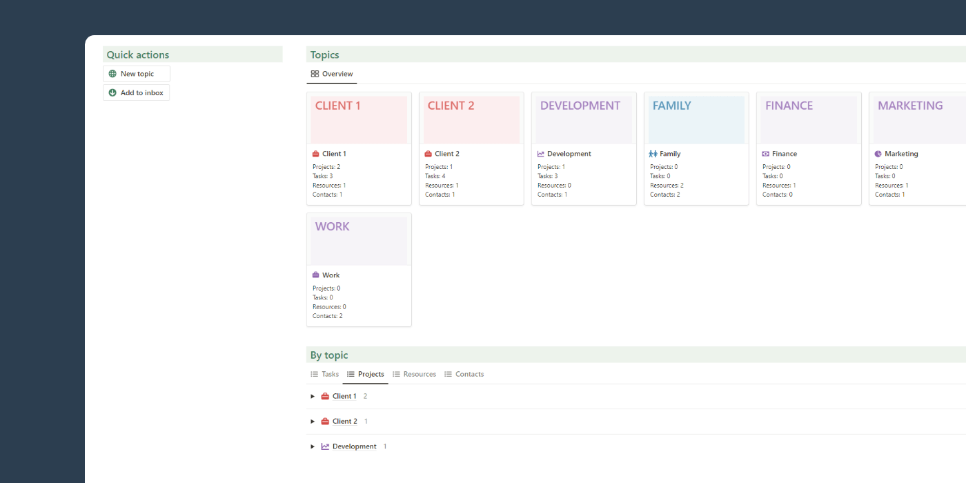Click the Topics heading
The height and width of the screenshot is (483, 966).
(x=325, y=55)
